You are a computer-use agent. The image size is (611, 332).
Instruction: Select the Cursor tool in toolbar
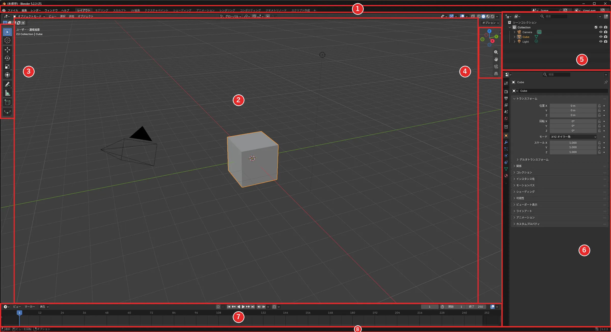pos(7,40)
